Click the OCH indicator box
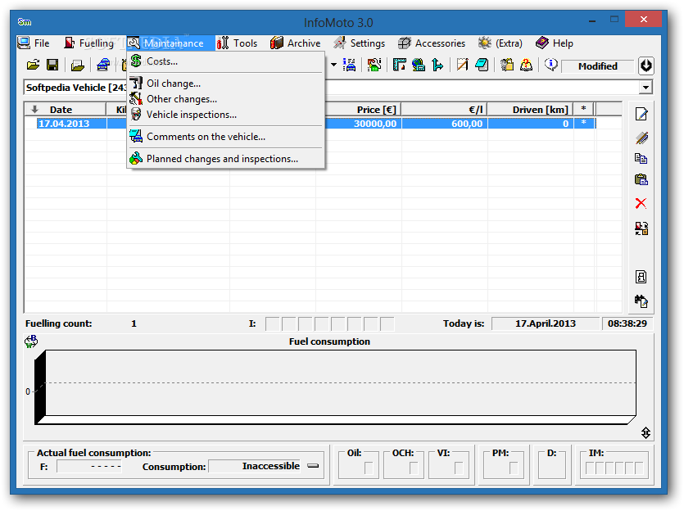The image size is (684, 511). tap(414, 468)
